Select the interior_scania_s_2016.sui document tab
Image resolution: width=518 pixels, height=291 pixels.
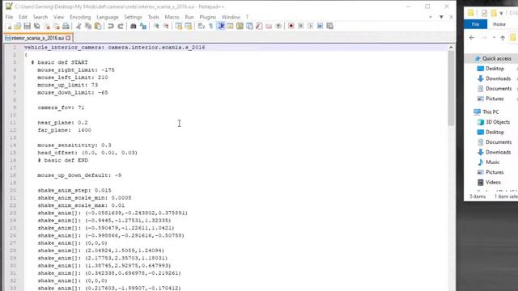click(38, 38)
